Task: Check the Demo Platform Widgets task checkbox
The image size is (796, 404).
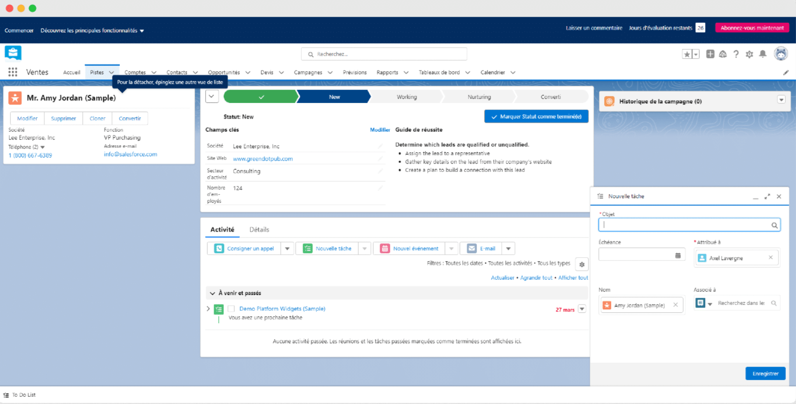Action: [231, 309]
